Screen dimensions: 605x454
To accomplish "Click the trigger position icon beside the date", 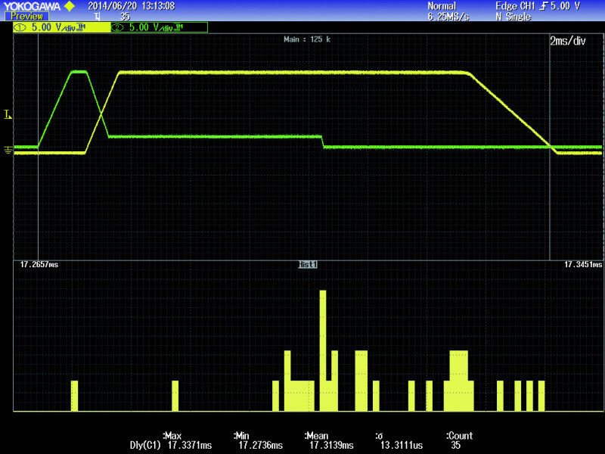I will 98,16.
